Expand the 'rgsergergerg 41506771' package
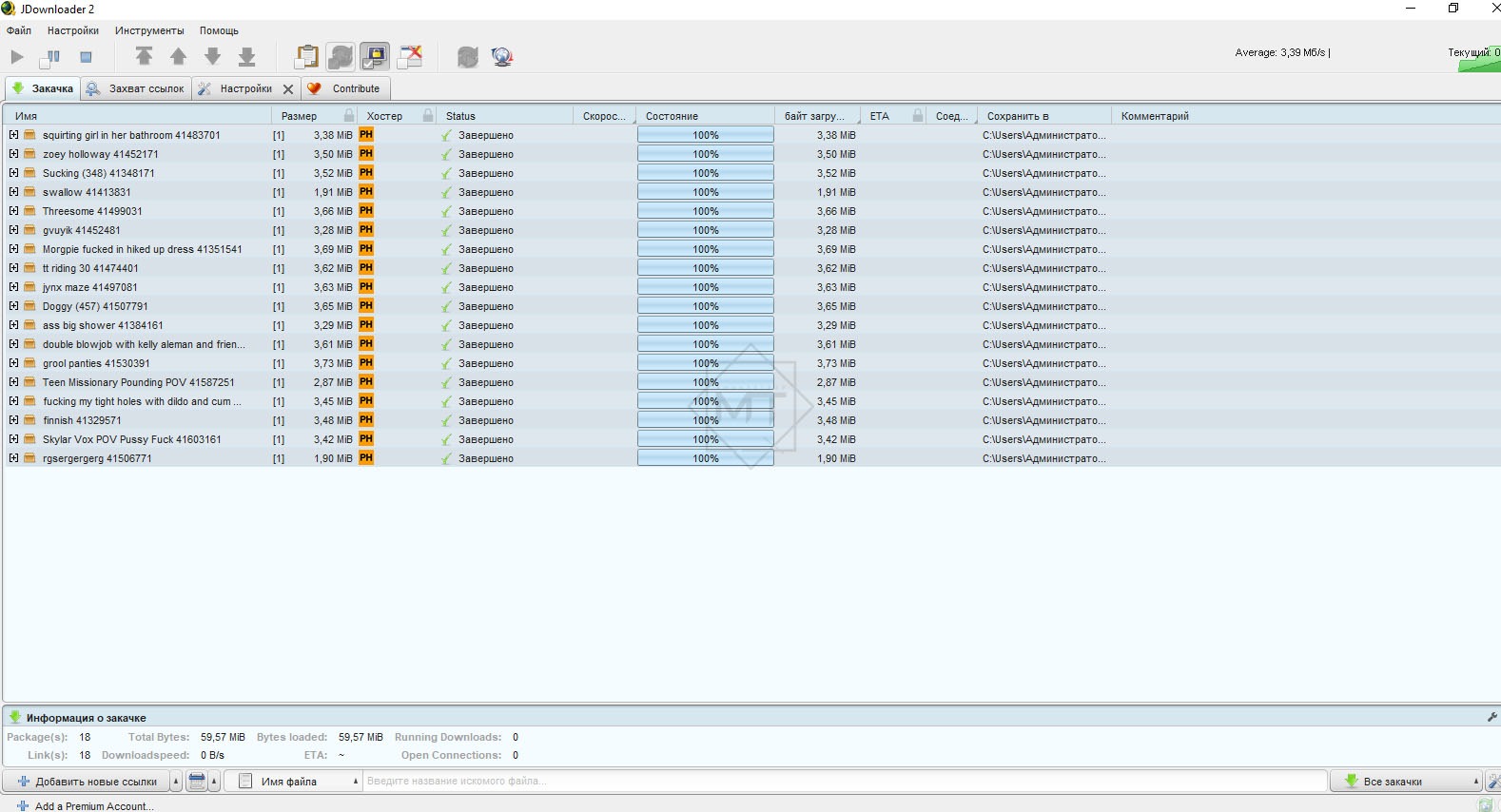1501x812 pixels. pos(13,458)
